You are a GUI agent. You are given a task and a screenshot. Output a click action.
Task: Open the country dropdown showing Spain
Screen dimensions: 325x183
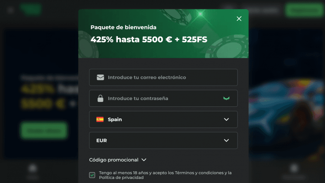pyautogui.click(x=163, y=119)
